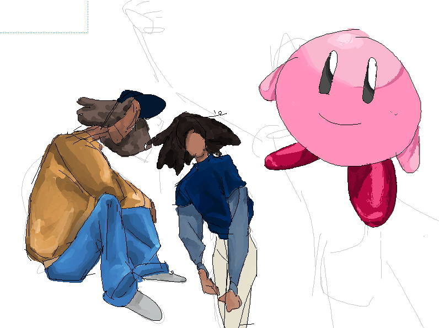
Task: Click Kirby's smiling mouth line
Action: [x=339, y=120]
